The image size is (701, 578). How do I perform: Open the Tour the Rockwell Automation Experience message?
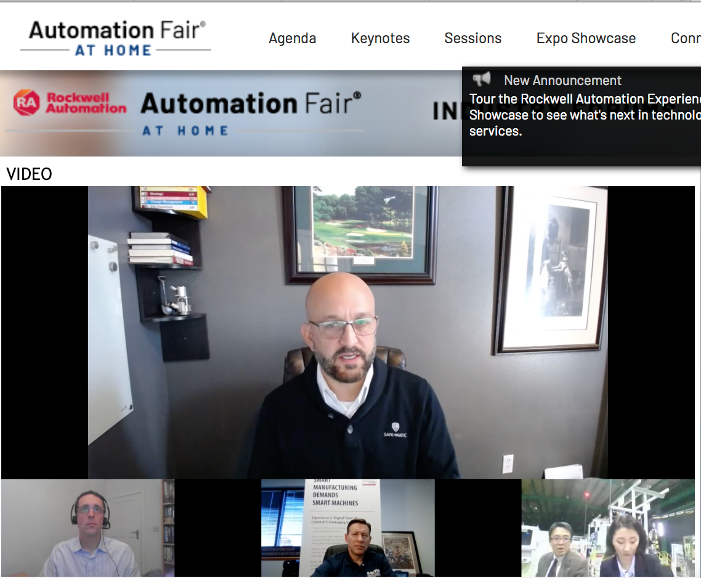(584, 115)
